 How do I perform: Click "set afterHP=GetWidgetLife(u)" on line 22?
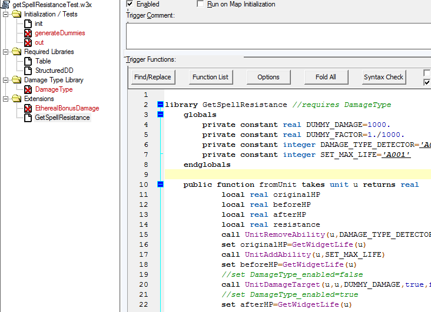(x=287, y=304)
